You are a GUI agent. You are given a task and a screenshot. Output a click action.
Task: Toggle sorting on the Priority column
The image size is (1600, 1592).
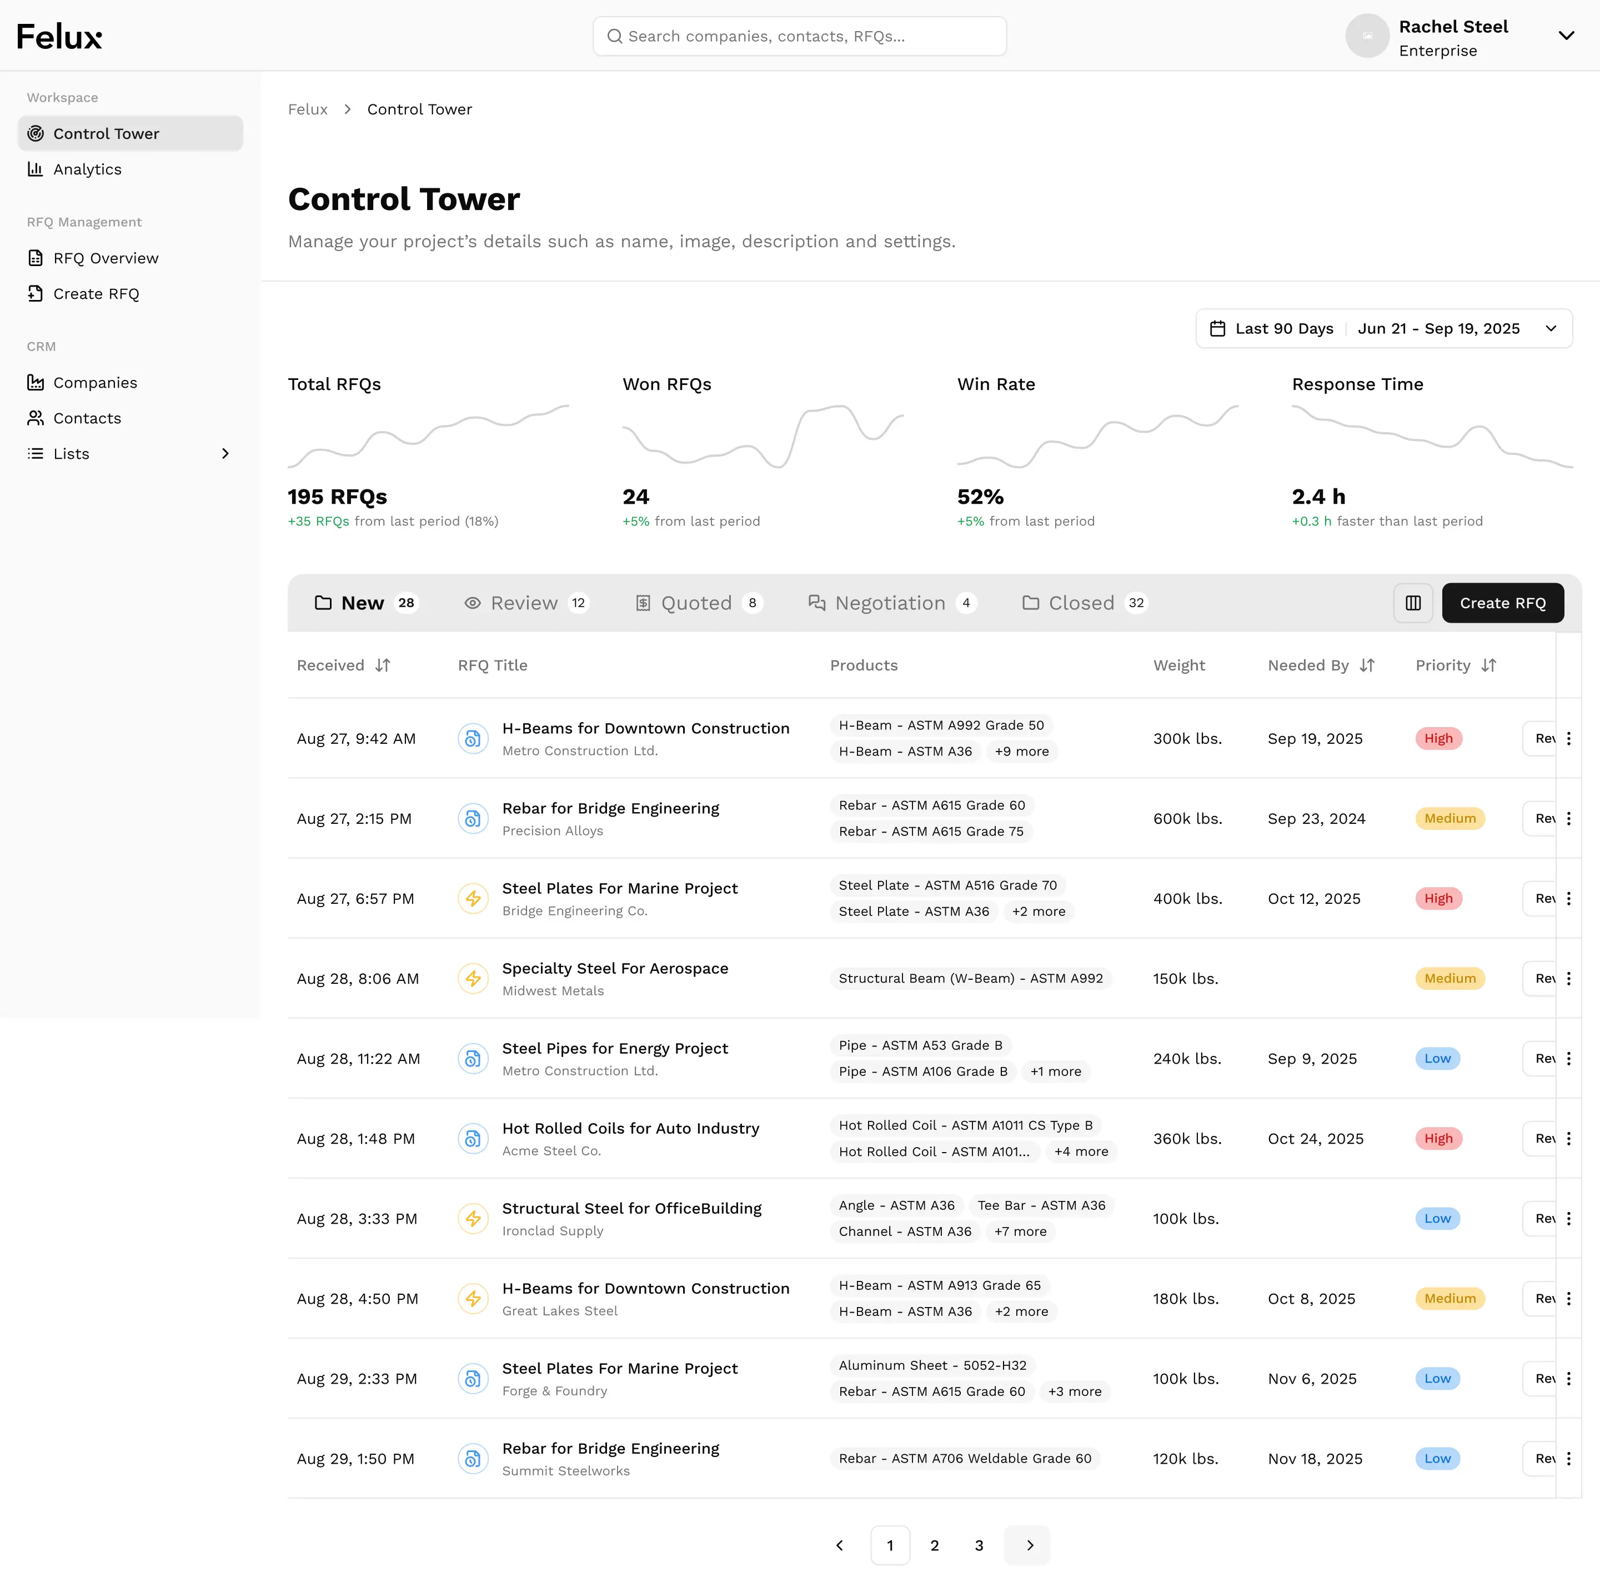pos(1489,665)
